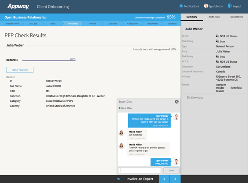Click the Download link in summary
This screenshot has width=248, height=183.
point(197,97)
